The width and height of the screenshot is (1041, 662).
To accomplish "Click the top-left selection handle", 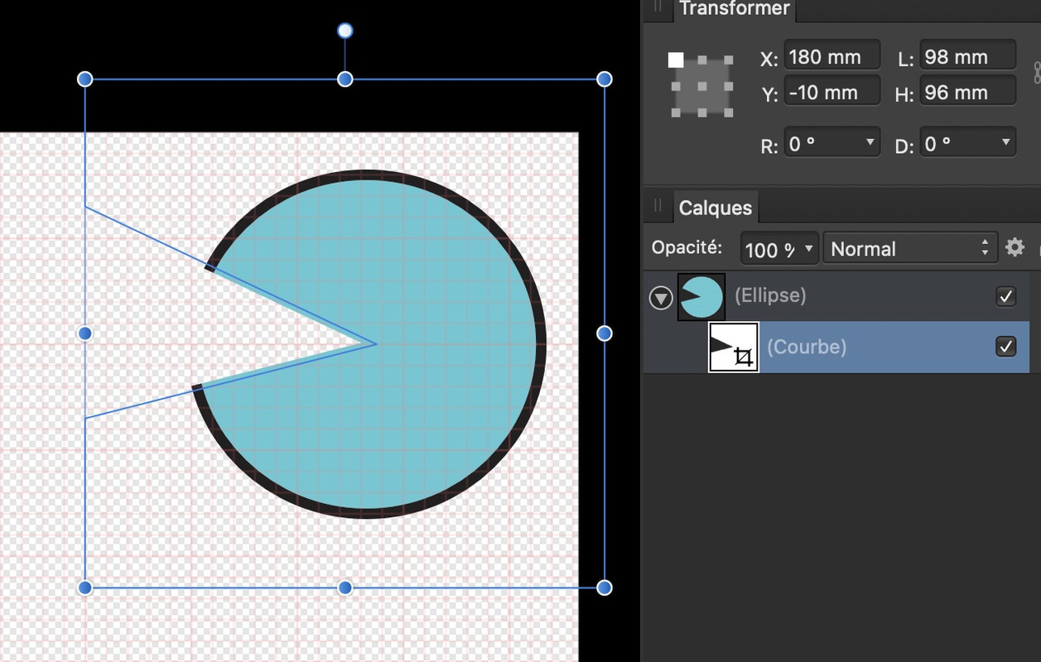I will pyautogui.click(x=85, y=79).
